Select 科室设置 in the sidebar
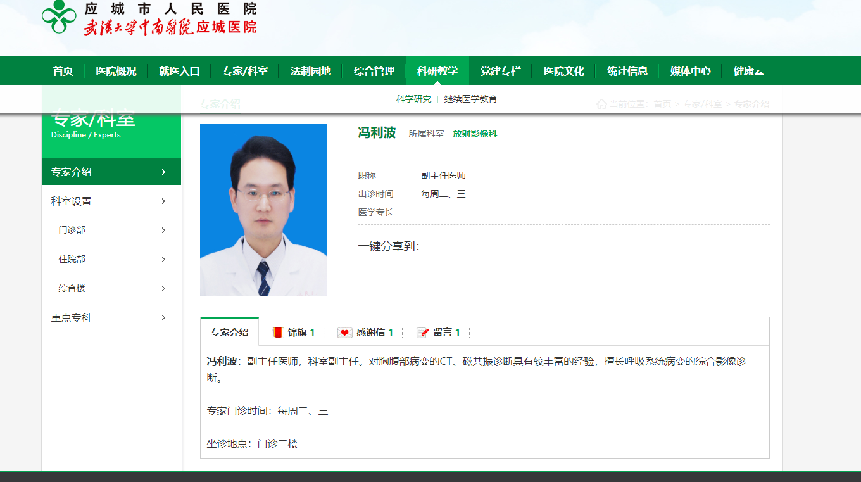The image size is (861, 482). 111,201
